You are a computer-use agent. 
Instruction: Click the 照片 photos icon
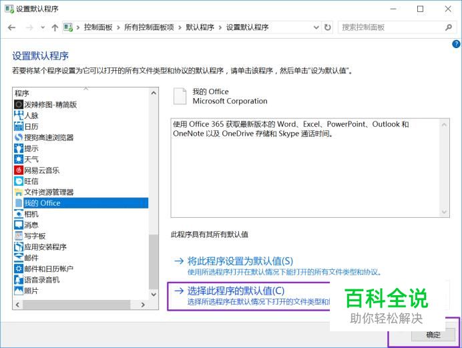(x=19, y=291)
